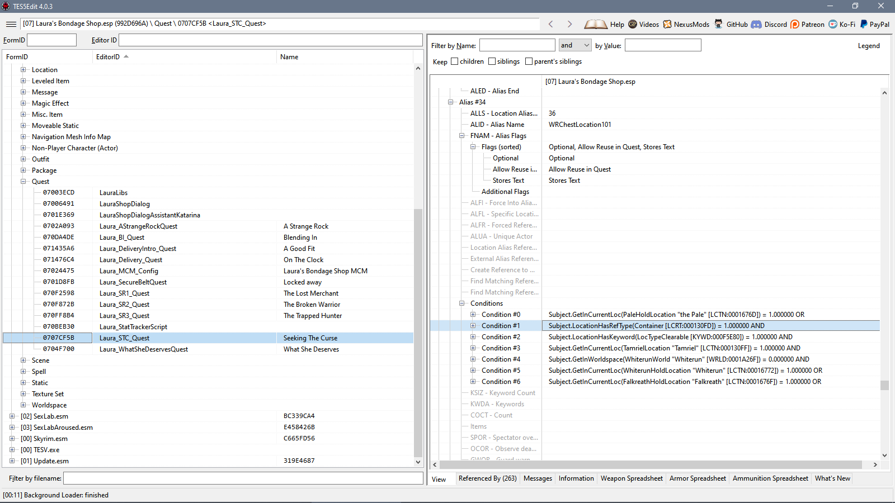
Task: Focus the Filter by Name field
Action: (x=517, y=45)
